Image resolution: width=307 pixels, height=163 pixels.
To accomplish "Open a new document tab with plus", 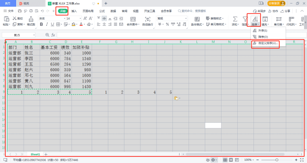I will [x=106, y=3].
